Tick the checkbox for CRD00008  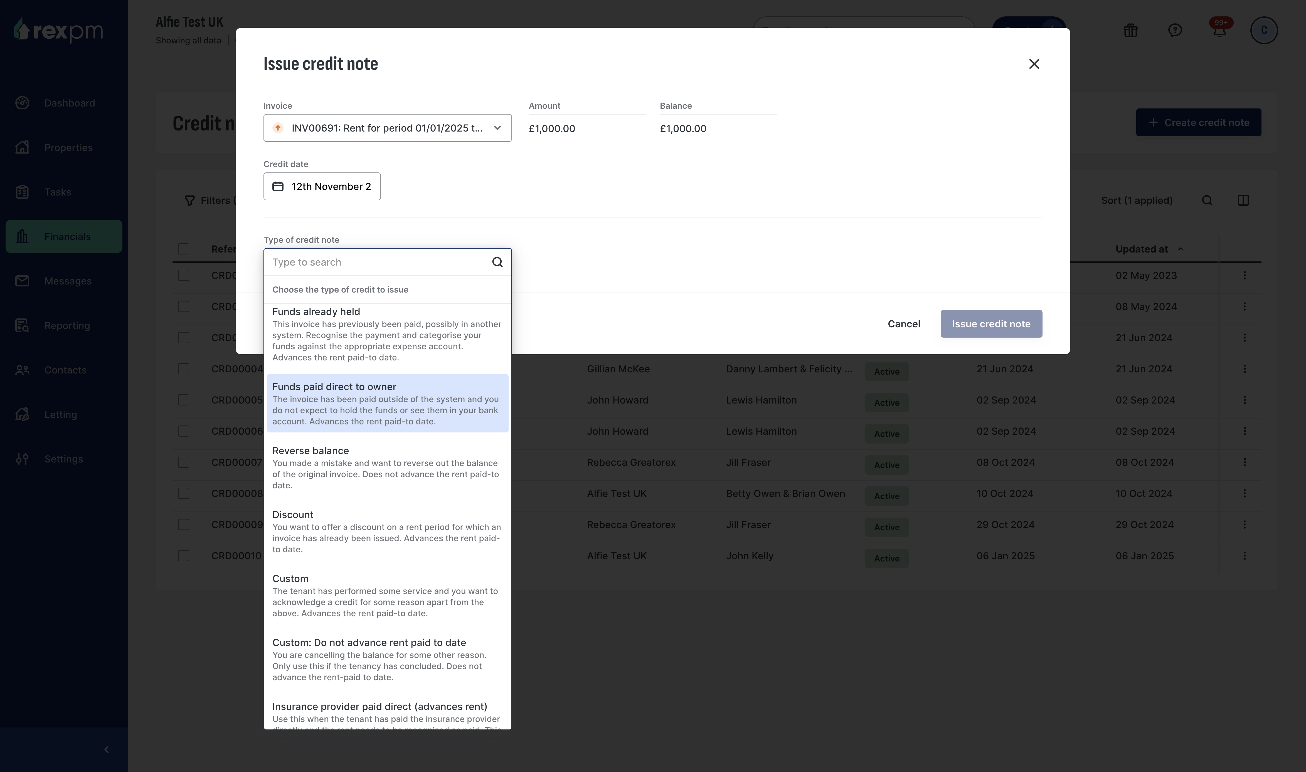pyautogui.click(x=183, y=494)
